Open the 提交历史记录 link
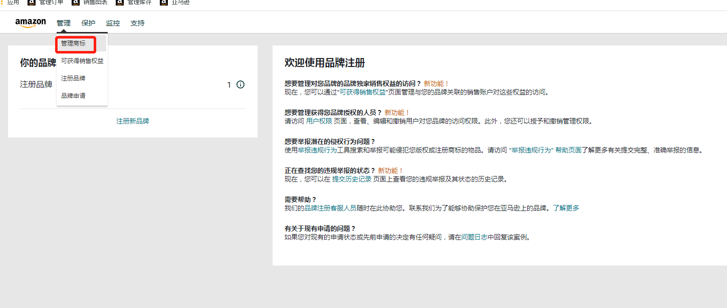The height and width of the screenshot is (308, 727). [x=352, y=179]
